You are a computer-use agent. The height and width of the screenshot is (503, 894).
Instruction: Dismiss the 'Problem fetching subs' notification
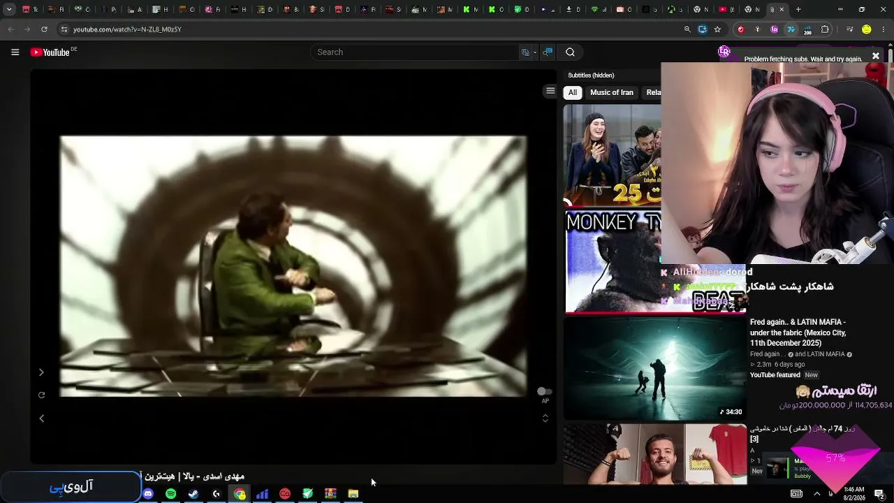click(x=875, y=56)
